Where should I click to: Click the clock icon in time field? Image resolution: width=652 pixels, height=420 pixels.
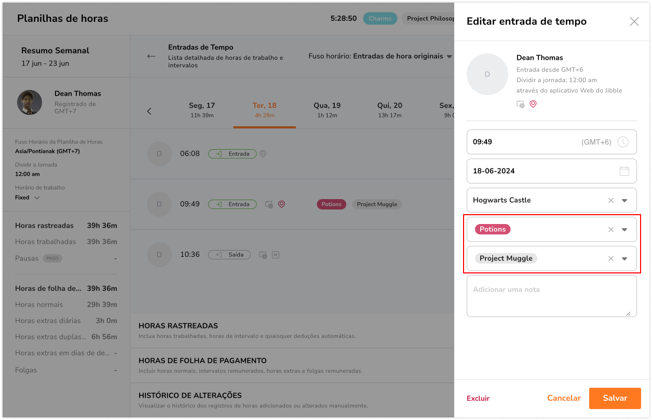[623, 142]
